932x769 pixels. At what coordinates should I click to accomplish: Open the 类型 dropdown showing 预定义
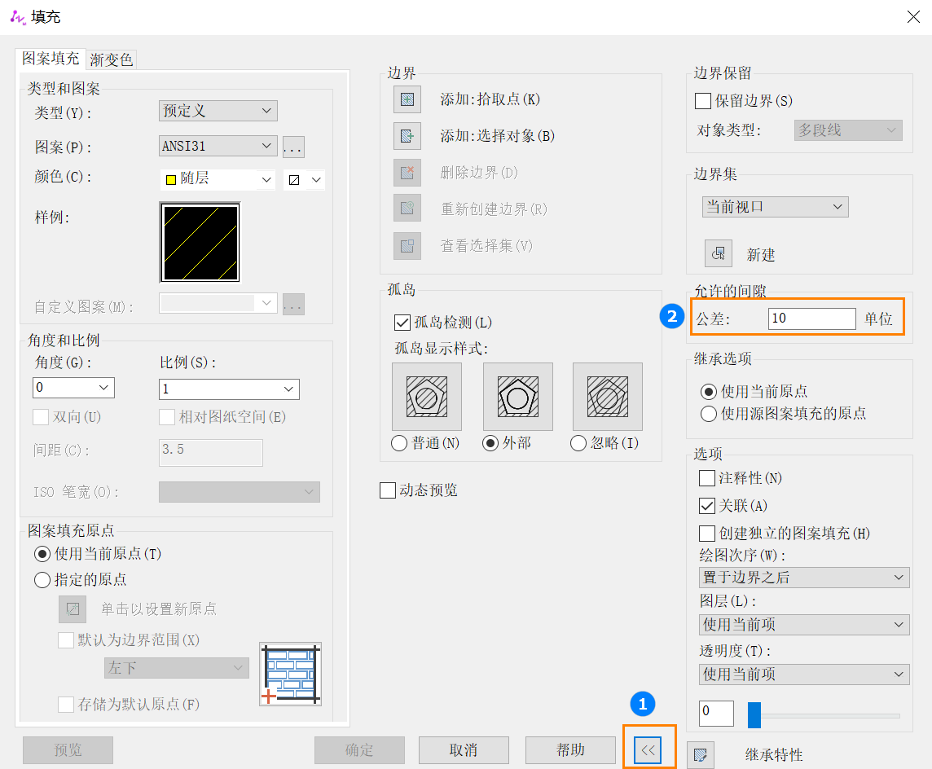click(218, 111)
